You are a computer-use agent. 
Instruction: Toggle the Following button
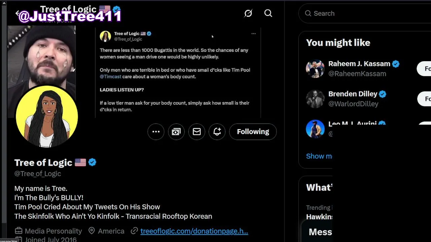tap(253, 132)
